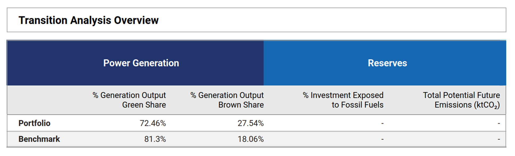Click the Benchmark brown share value 18.06%
The height and width of the screenshot is (156, 515).
click(251, 139)
